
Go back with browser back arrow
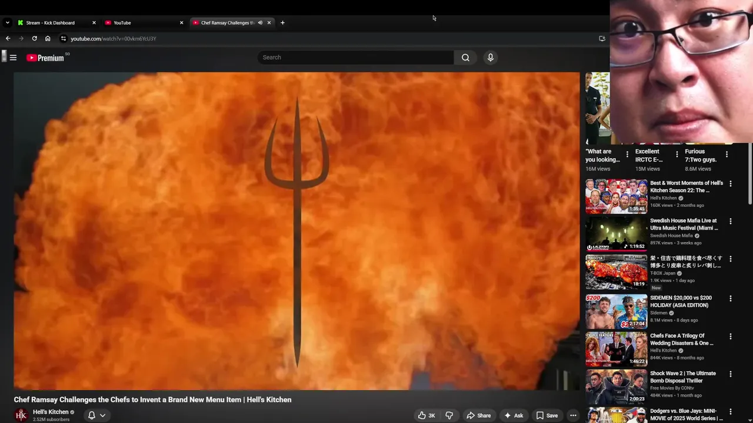tap(8, 38)
